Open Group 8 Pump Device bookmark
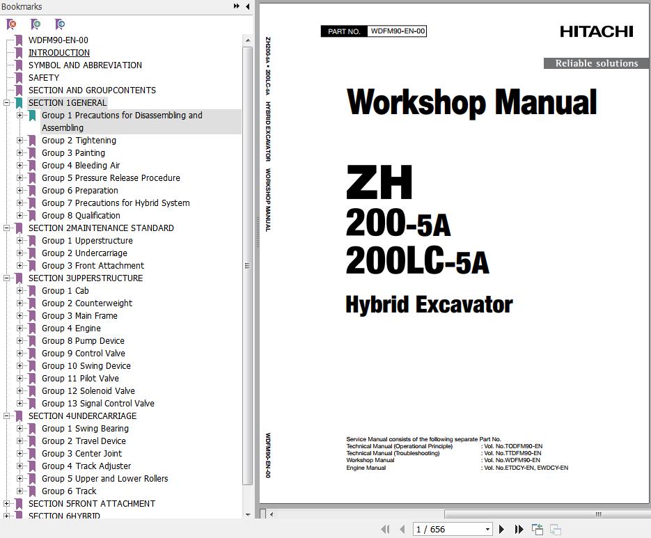The height and width of the screenshot is (538, 651). (83, 341)
